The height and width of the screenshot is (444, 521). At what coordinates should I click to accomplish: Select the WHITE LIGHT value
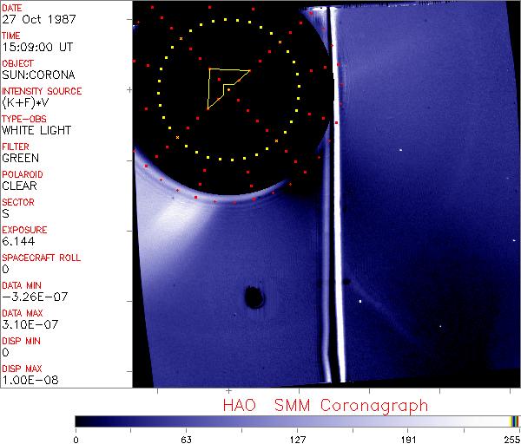36,130
